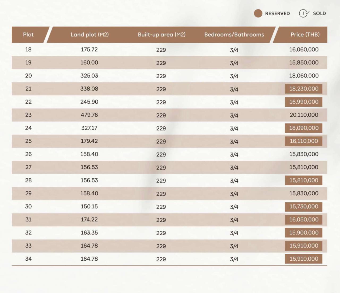
Task: Click the Land plot (M2) header
Action: coord(90,34)
